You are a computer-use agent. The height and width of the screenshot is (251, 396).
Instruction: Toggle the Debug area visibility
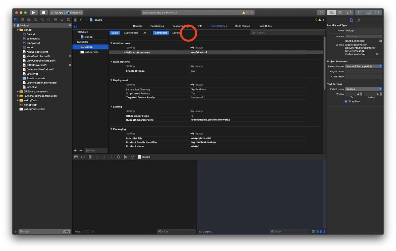click(369, 13)
